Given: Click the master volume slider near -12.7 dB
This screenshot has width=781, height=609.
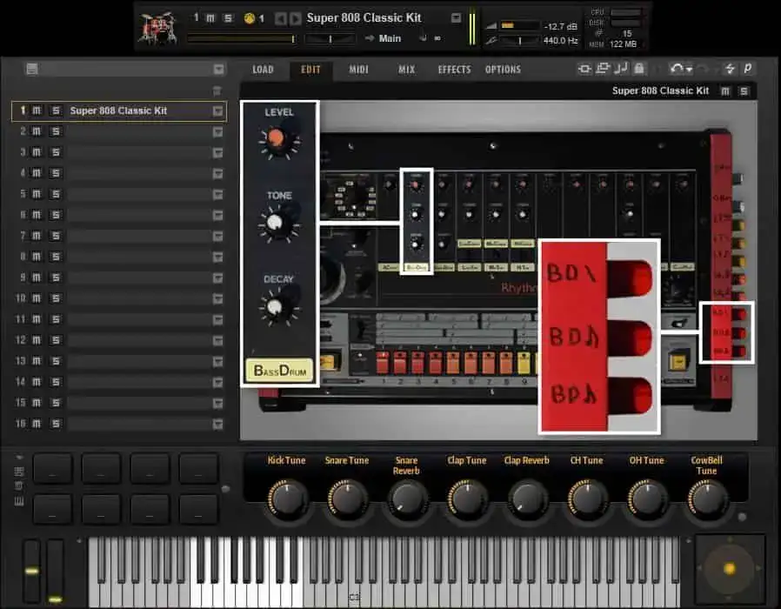Looking at the screenshot, I should coord(519,25).
